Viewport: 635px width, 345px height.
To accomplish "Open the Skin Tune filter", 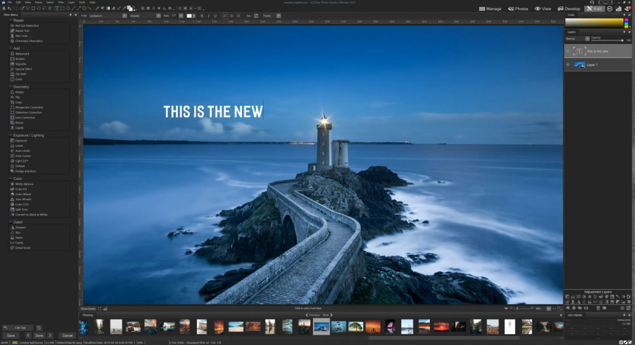I will coord(20,36).
